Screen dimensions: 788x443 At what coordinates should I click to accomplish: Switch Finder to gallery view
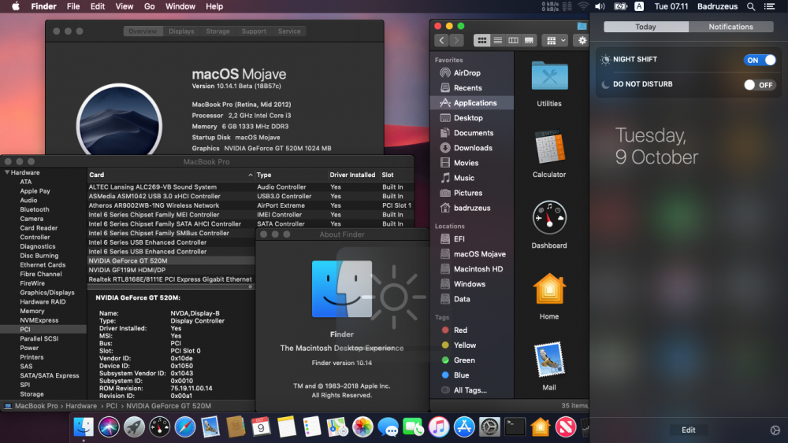pyautogui.click(x=529, y=41)
